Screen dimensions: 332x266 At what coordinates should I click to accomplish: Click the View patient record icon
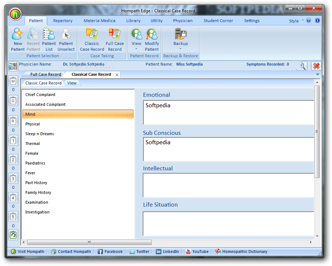tap(136, 34)
